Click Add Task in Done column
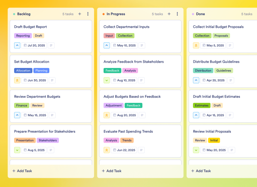 click(x=201, y=171)
